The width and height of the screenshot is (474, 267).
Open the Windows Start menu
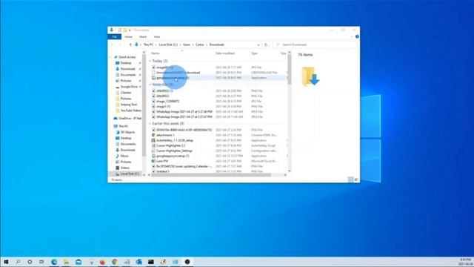[x=6, y=262]
